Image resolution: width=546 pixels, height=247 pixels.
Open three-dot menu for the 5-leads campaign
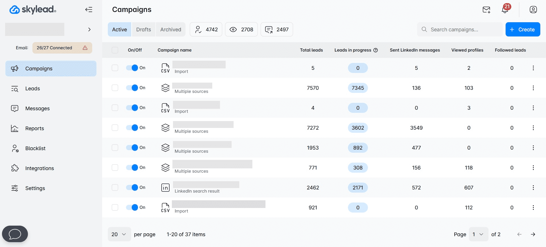pos(533,68)
